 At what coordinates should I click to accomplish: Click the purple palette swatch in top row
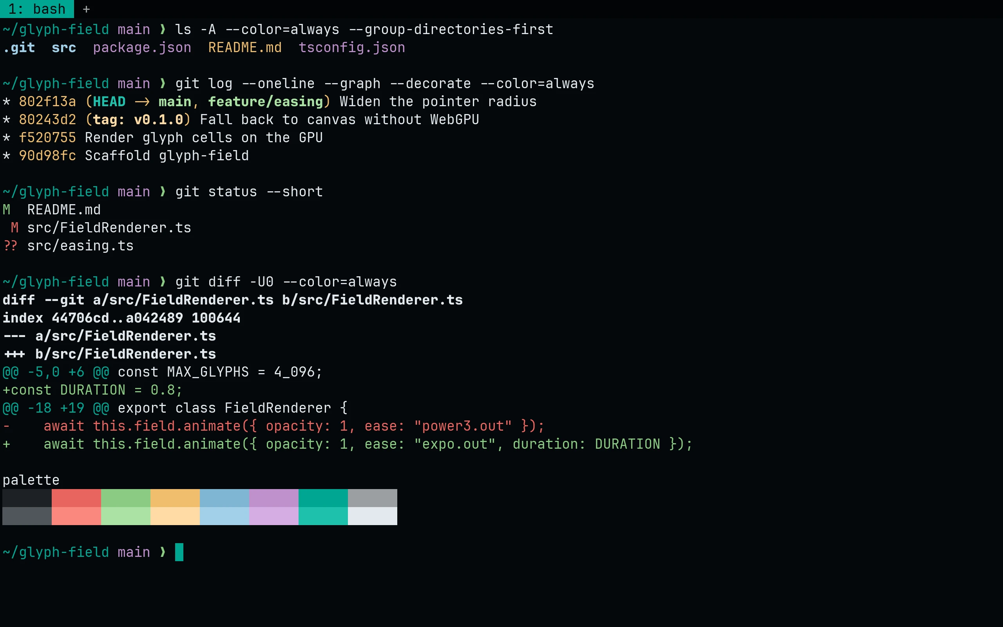point(273,498)
